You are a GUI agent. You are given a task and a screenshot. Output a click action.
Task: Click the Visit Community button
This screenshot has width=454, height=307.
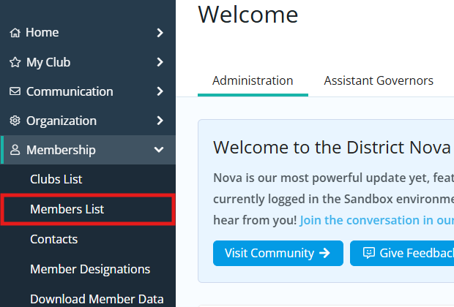pyautogui.click(x=278, y=253)
